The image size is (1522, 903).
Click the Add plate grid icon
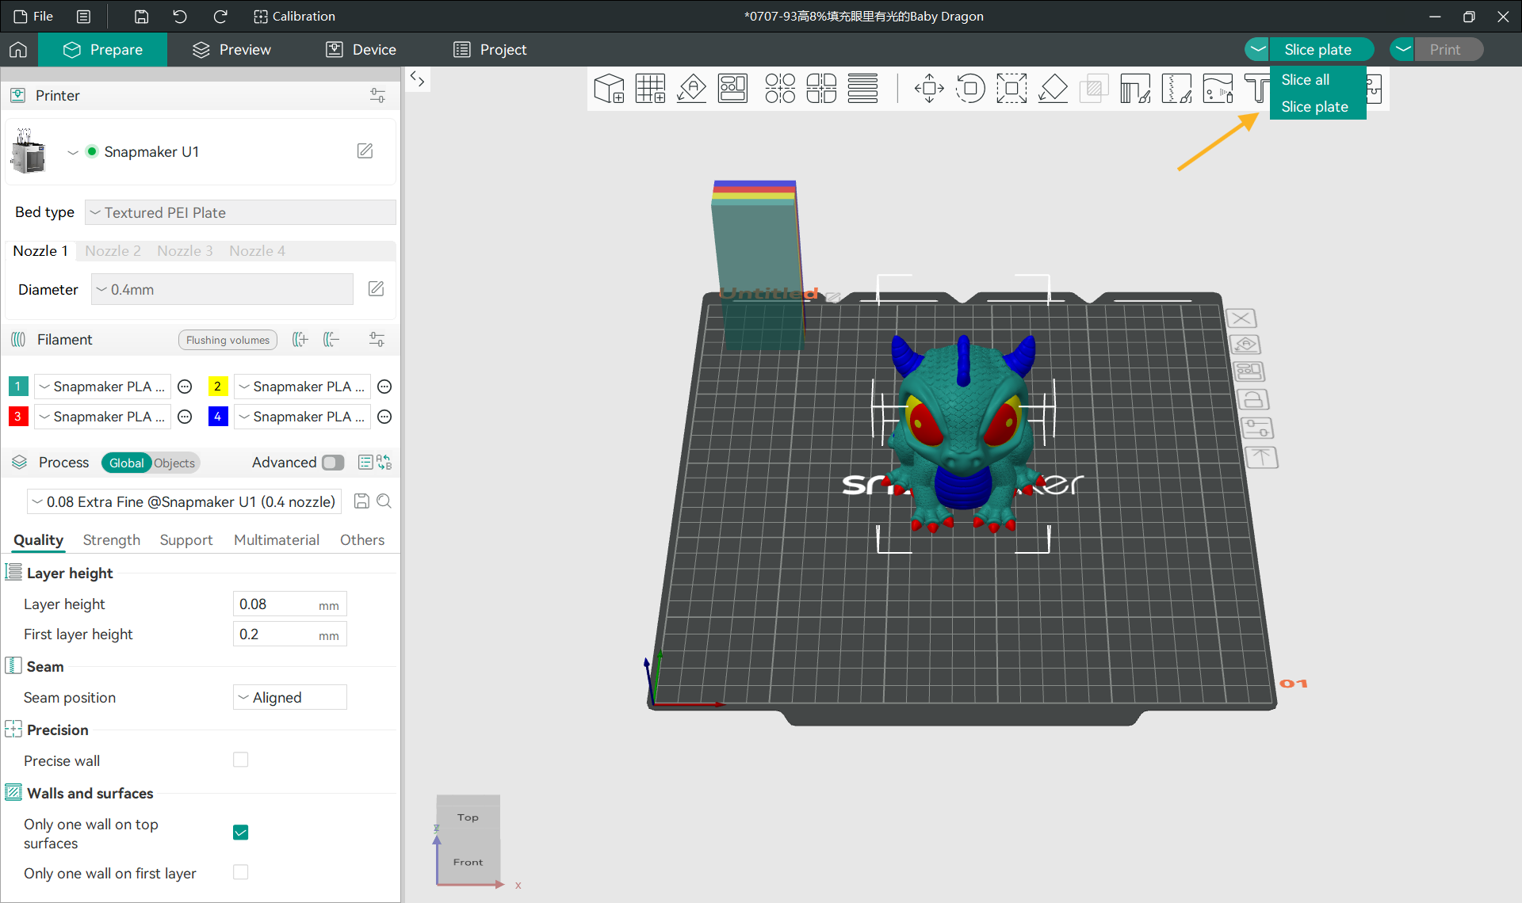(x=650, y=88)
